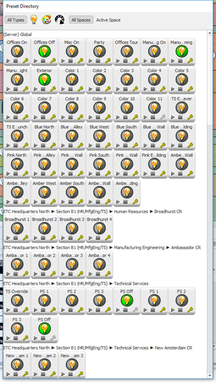This screenshot has height=385, width=216.
Task: Stop the FS Off preset
Action: pyautogui.click(x=43, y=338)
